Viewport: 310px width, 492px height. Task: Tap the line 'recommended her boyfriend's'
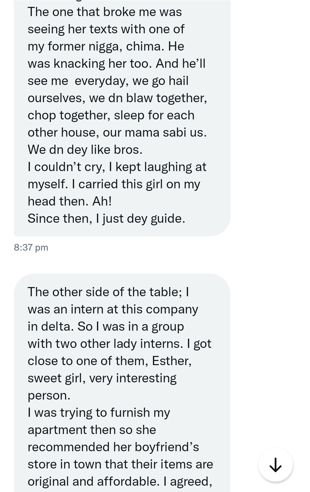coord(113,447)
